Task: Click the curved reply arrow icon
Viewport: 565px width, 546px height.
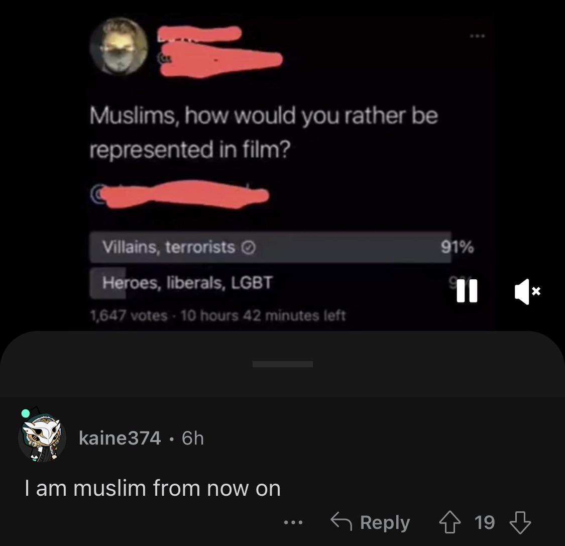Action: (341, 521)
